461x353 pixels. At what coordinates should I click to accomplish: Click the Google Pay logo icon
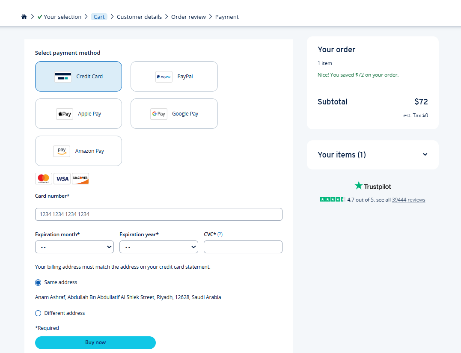pos(159,114)
